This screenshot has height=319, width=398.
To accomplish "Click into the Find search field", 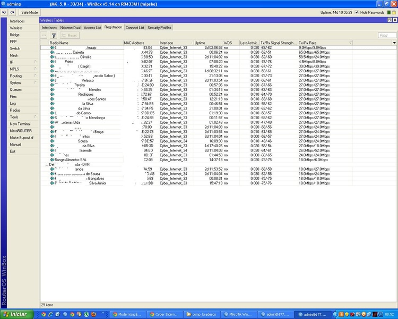I will 387,36.
